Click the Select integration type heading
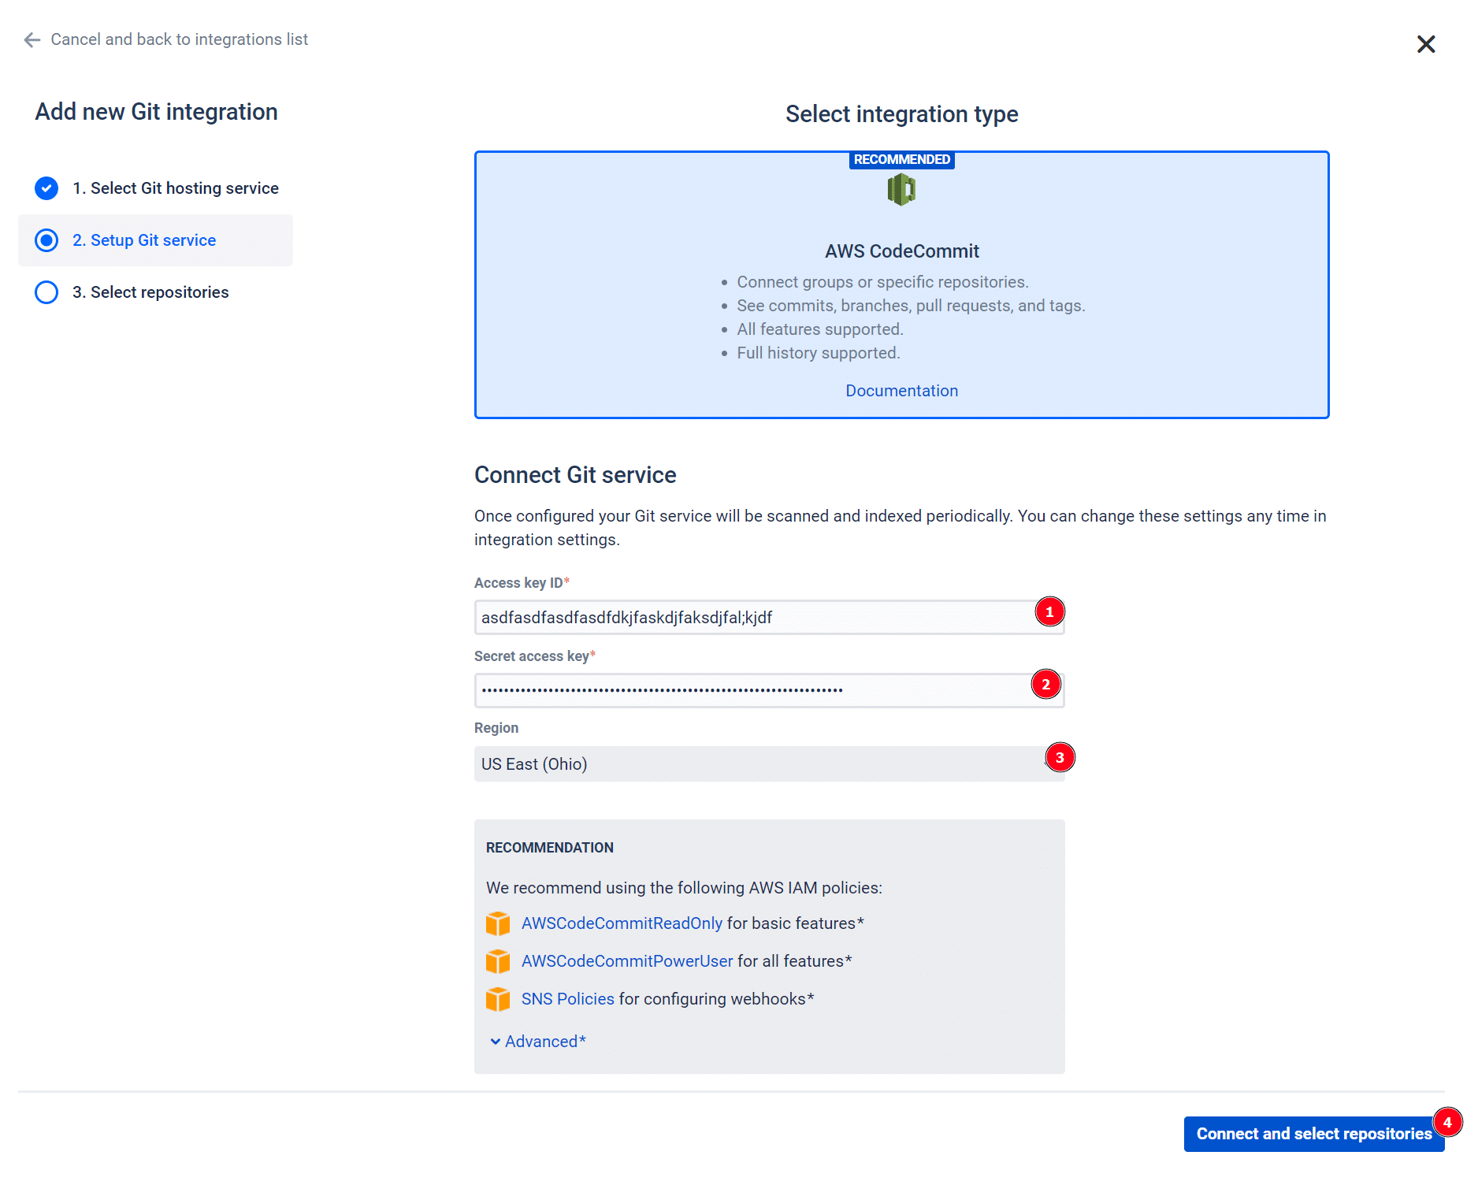 point(901,114)
